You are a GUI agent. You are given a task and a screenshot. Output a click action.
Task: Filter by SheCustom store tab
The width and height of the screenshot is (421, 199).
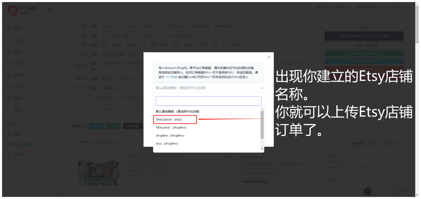[x=109, y=27]
